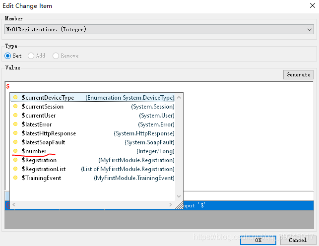The width and height of the screenshot is (319, 246).
Task: Pick $latestSoapFault from autocomplete list
Action: click(x=43, y=142)
